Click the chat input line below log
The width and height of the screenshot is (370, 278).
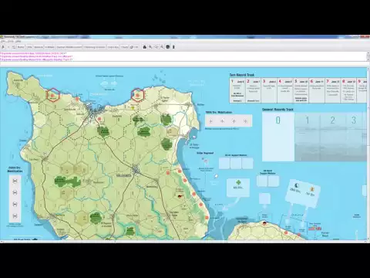coord(183,63)
